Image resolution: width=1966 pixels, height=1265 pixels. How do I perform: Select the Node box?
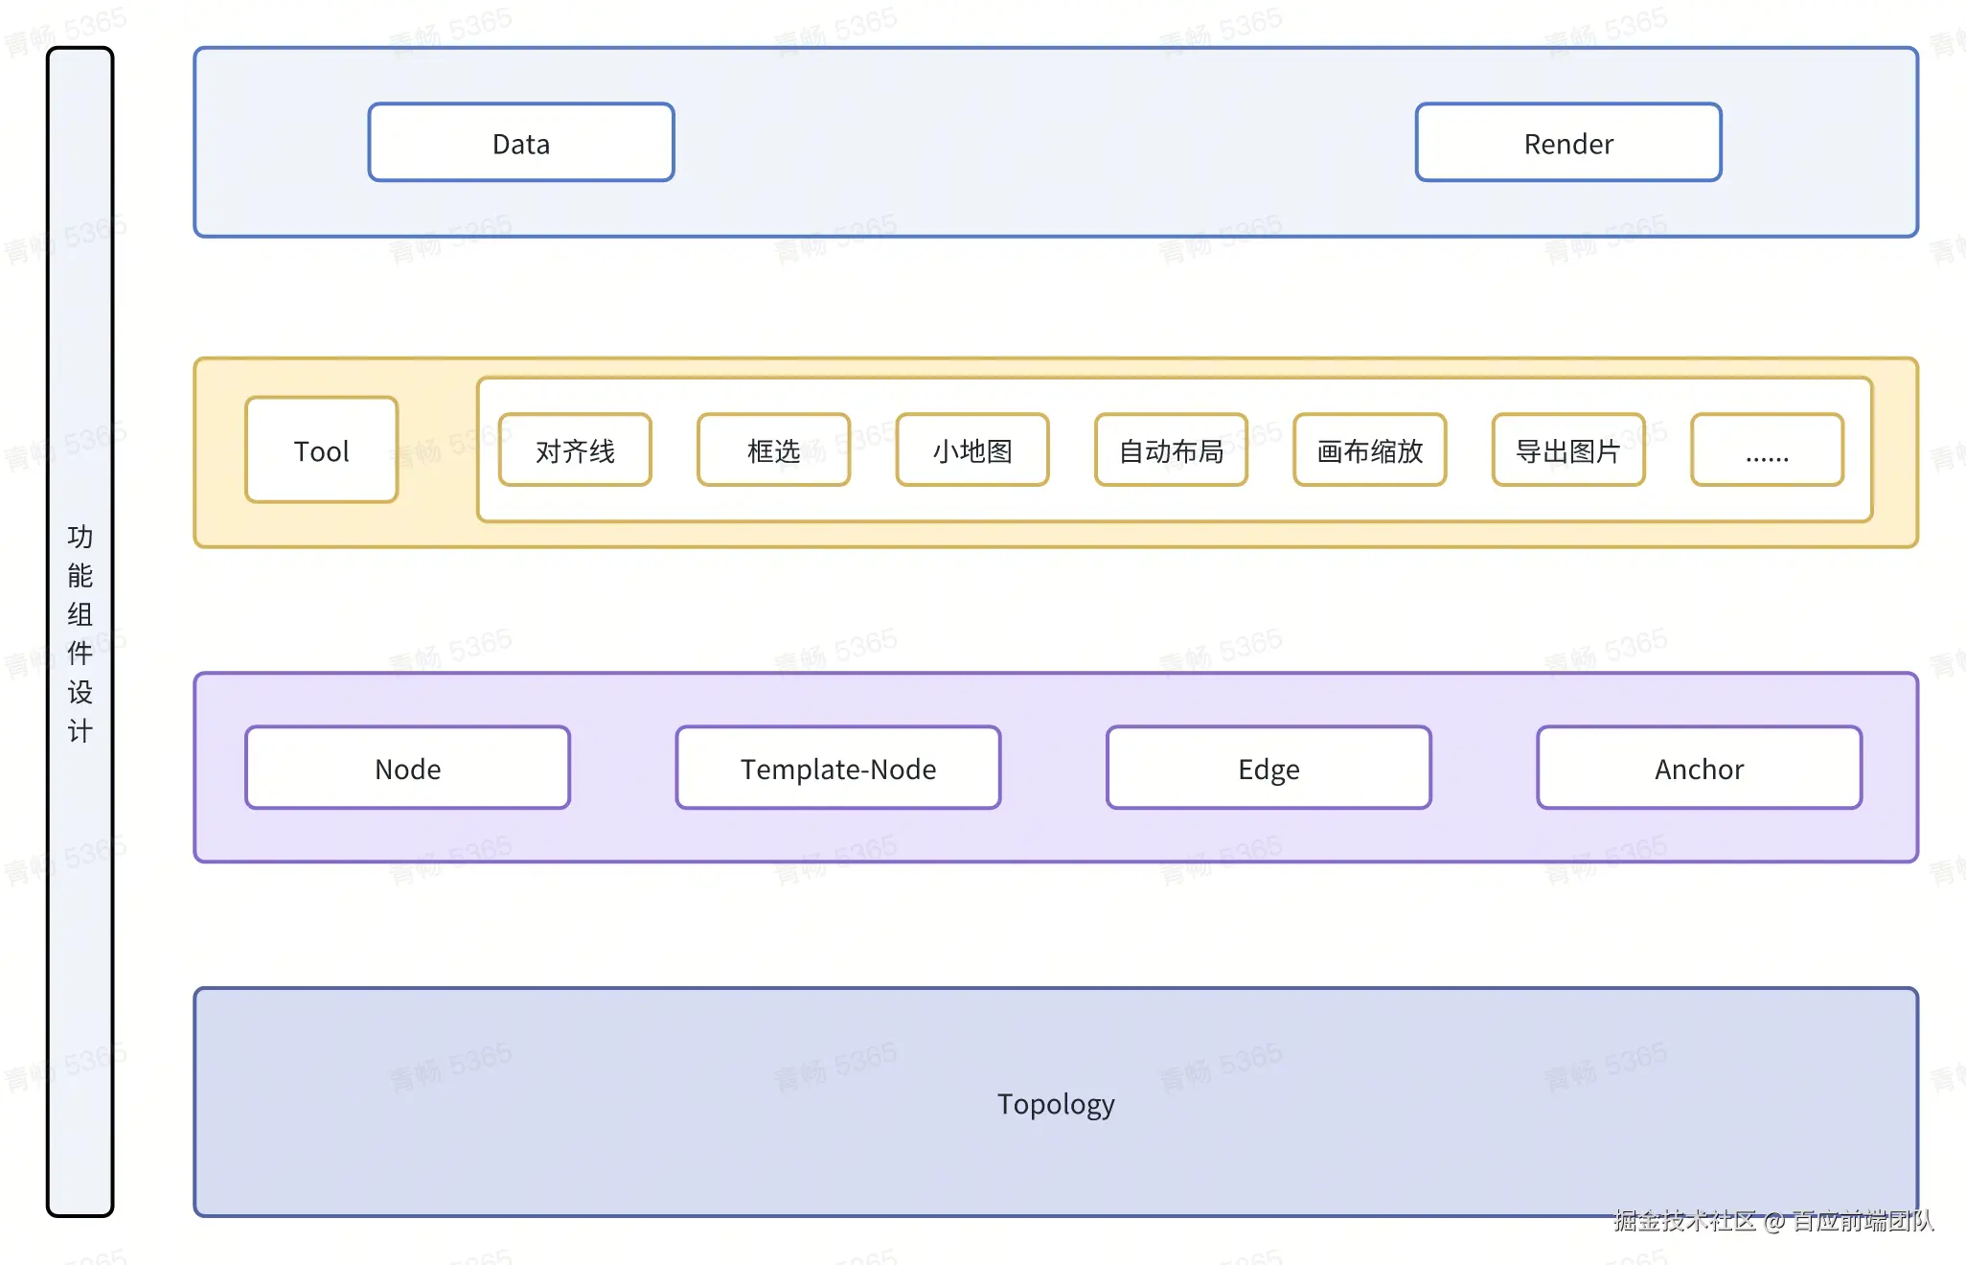[x=407, y=769]
